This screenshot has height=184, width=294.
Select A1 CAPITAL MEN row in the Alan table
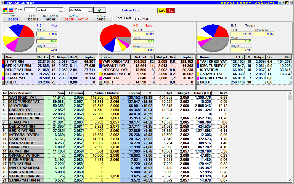point(49,74)
